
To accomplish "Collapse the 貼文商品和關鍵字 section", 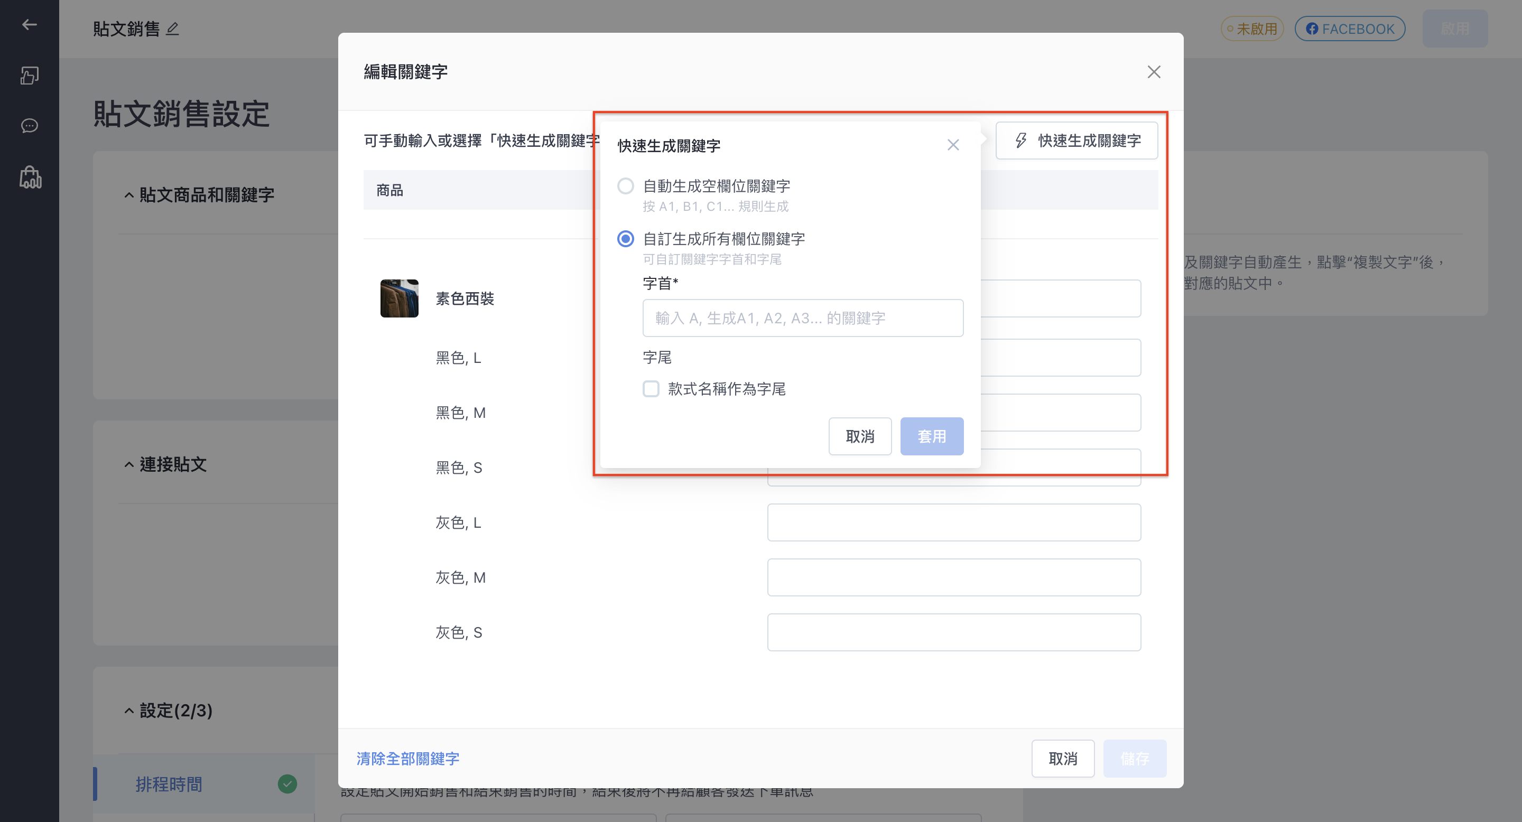I will (x=129, y=195).
